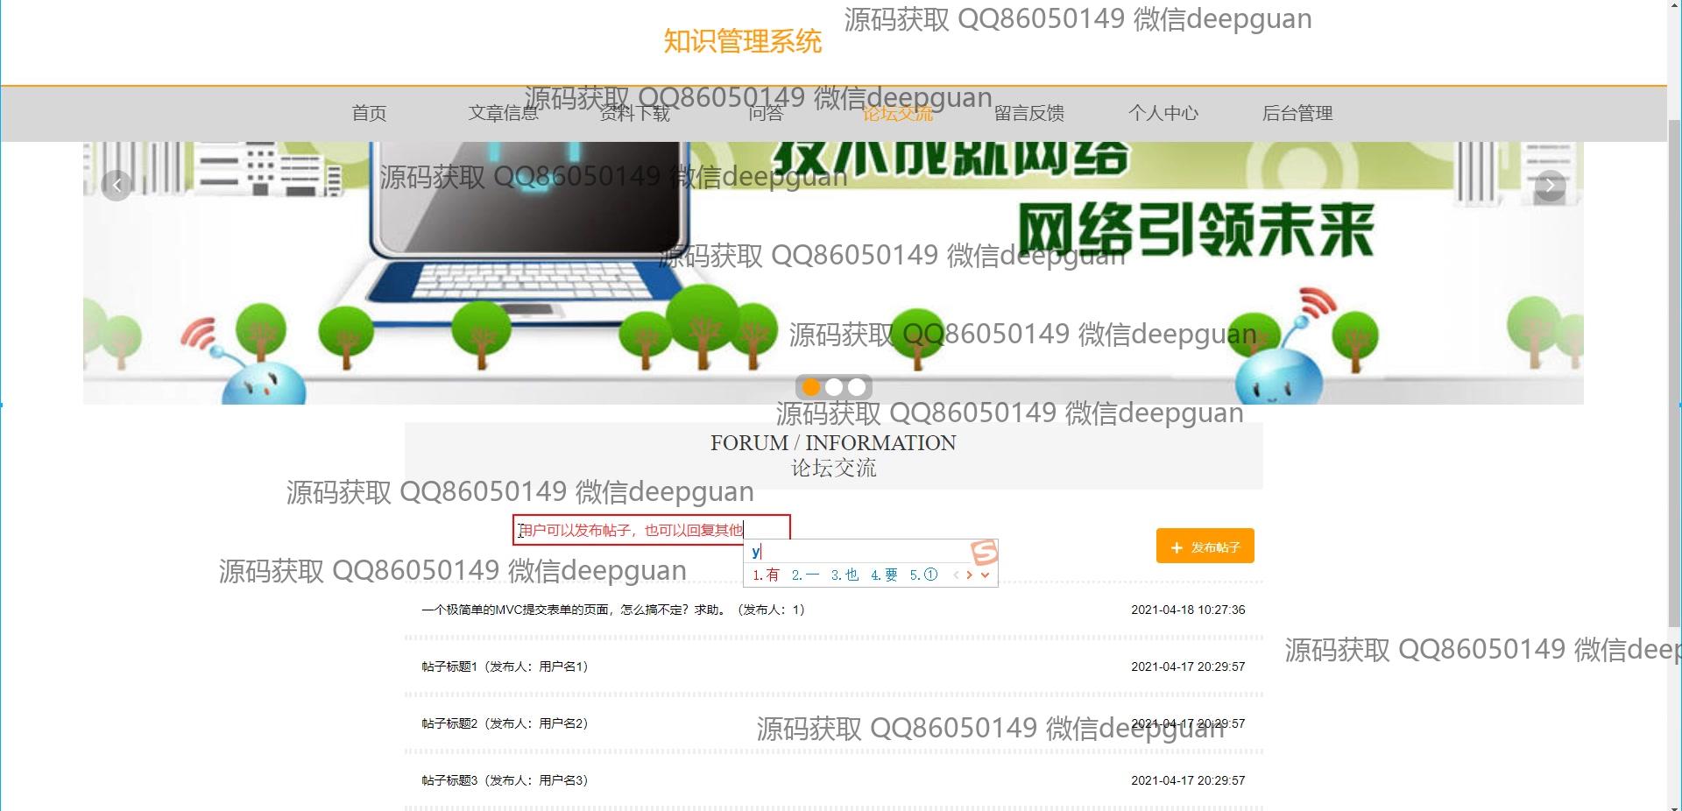Open the 留言反馈 navigation item

pyautogui.click(x=1029, y=113)
